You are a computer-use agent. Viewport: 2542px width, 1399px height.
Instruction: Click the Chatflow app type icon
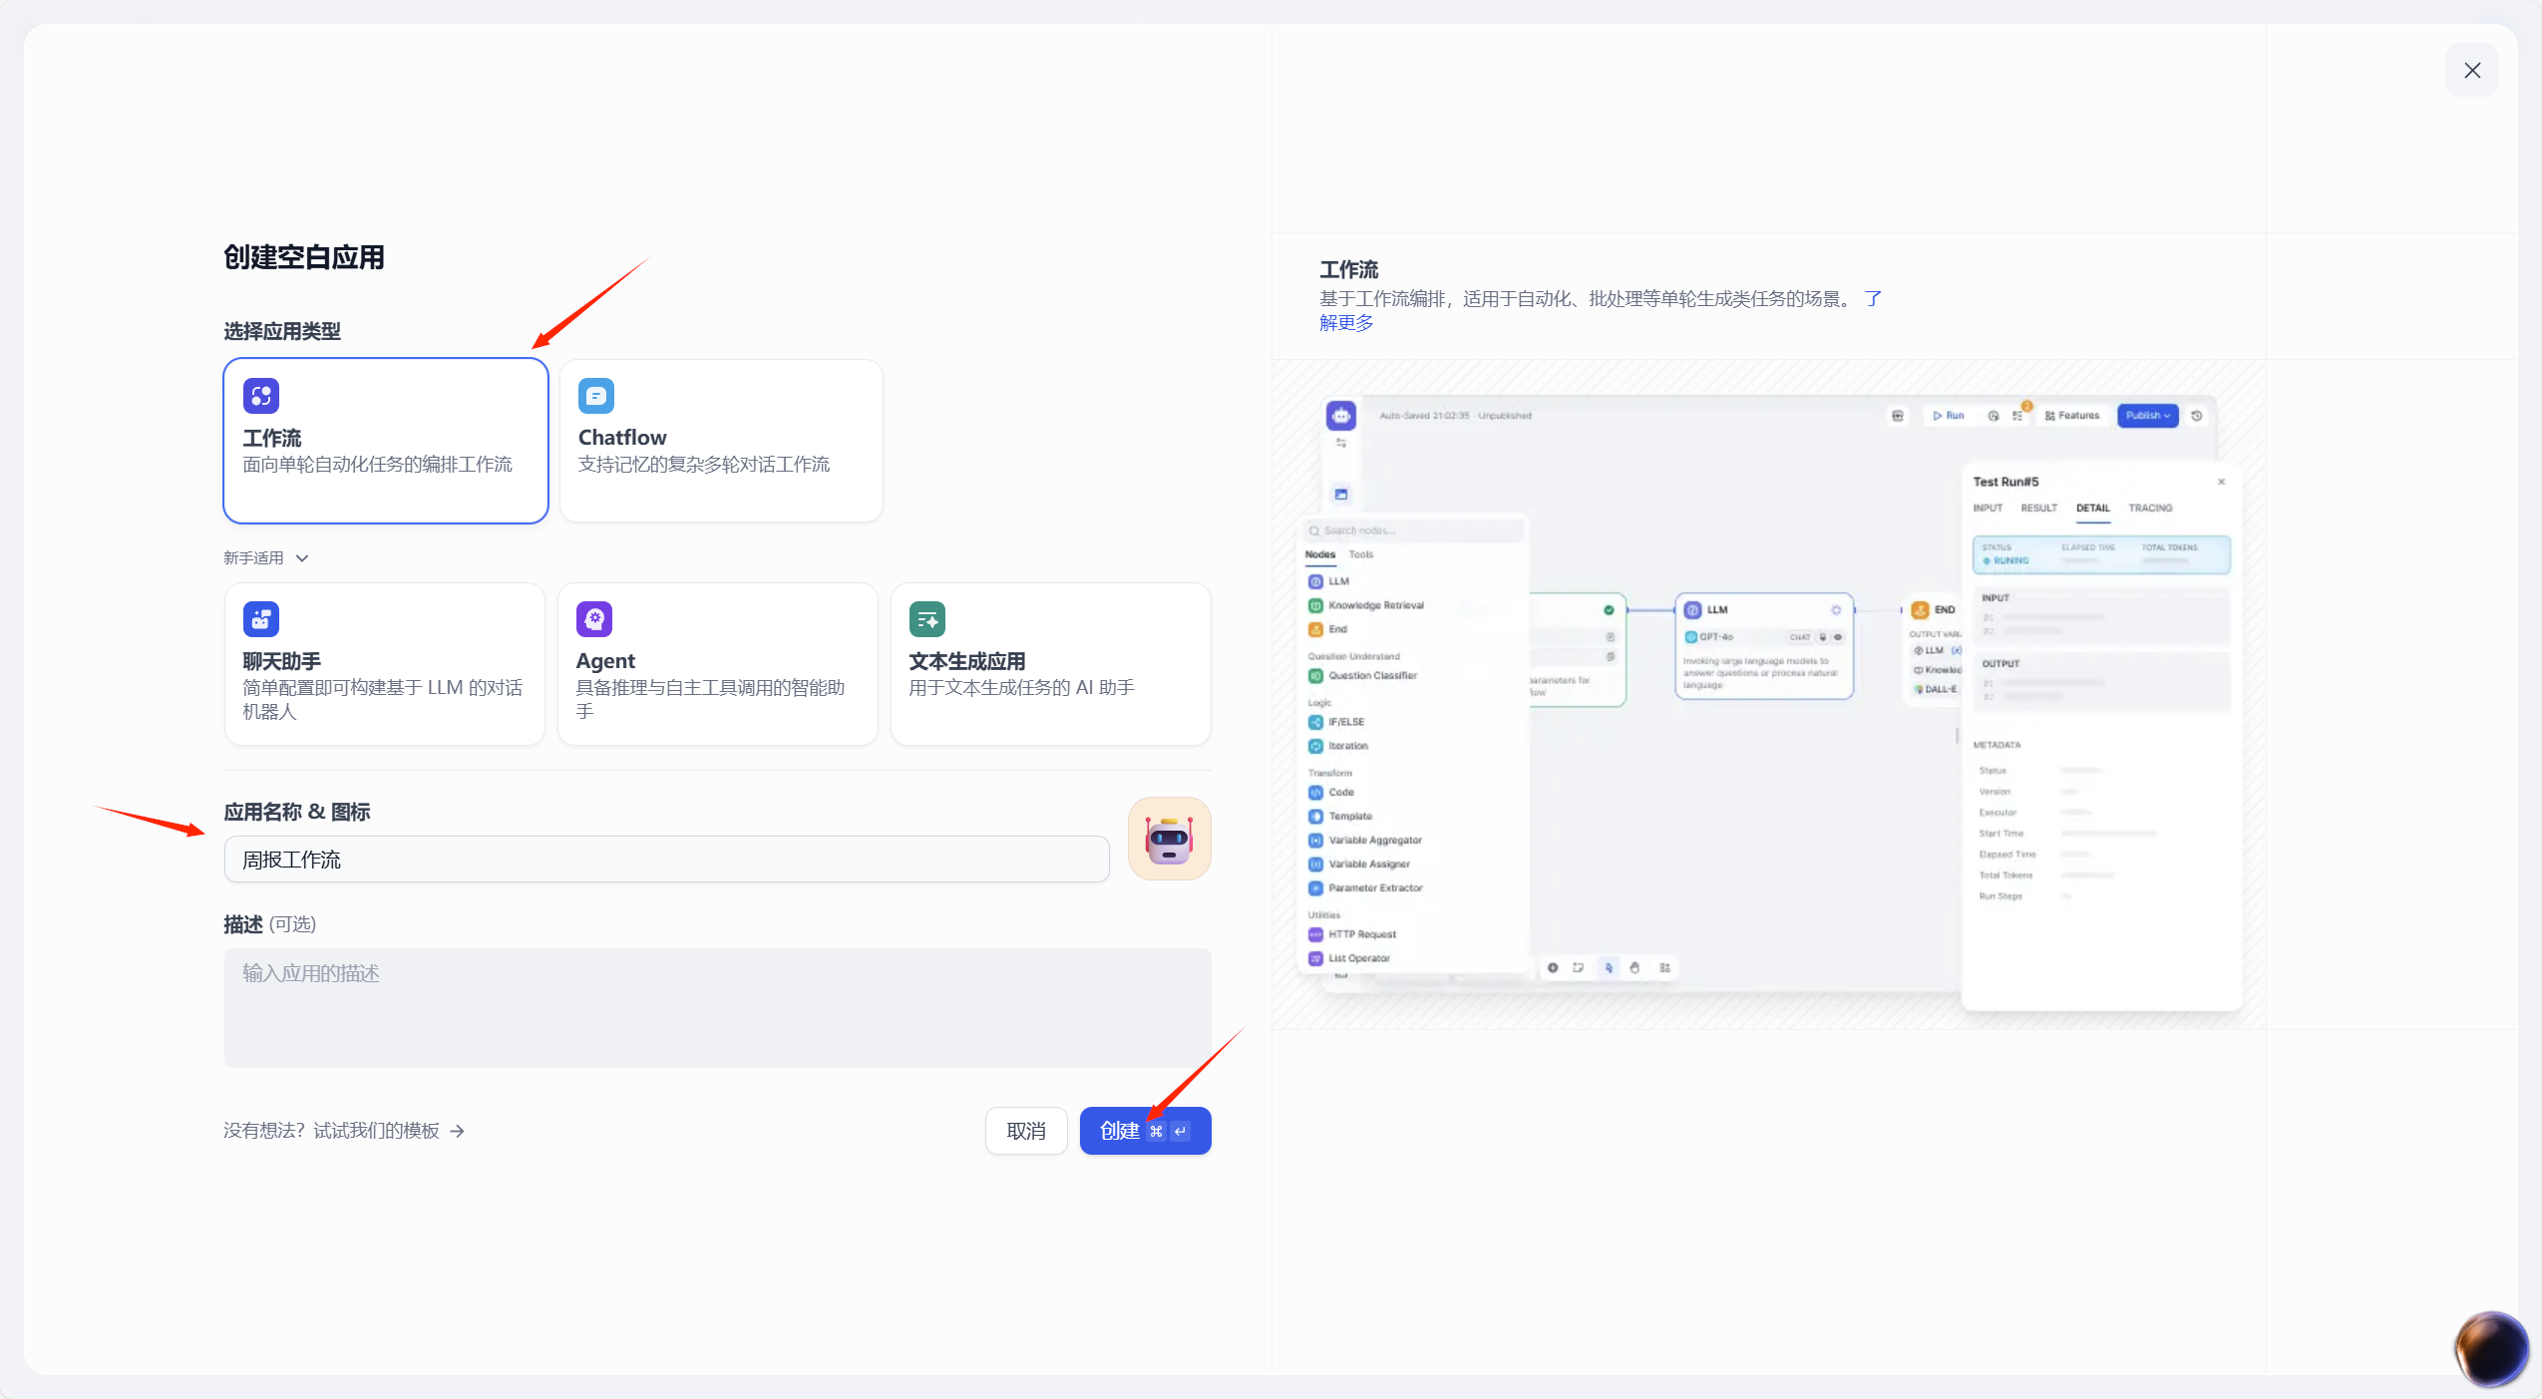pyautogui.click(x=595, y=396)
